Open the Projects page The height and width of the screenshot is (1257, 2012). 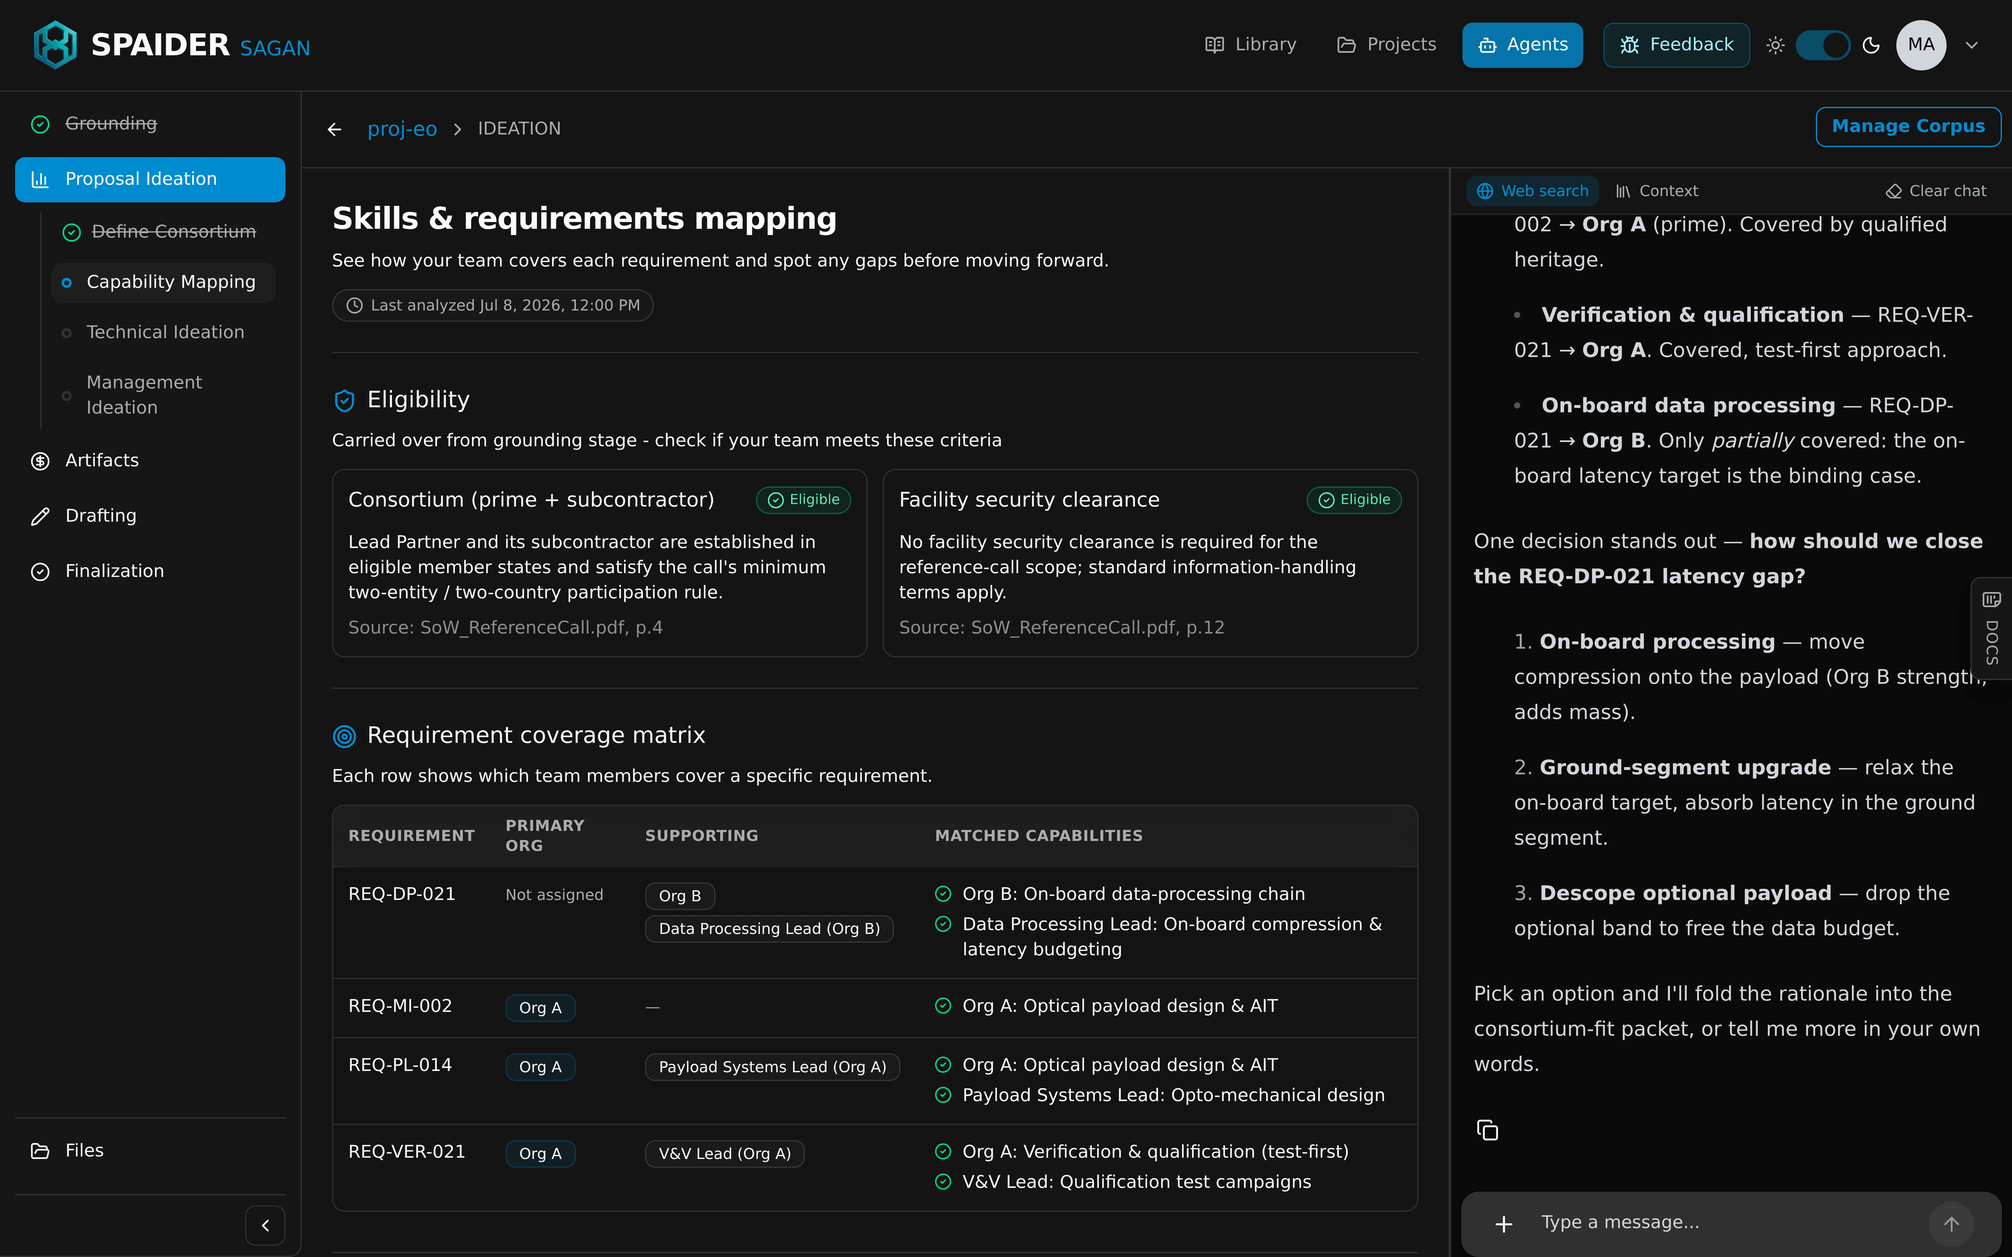tap(1386, 45)
